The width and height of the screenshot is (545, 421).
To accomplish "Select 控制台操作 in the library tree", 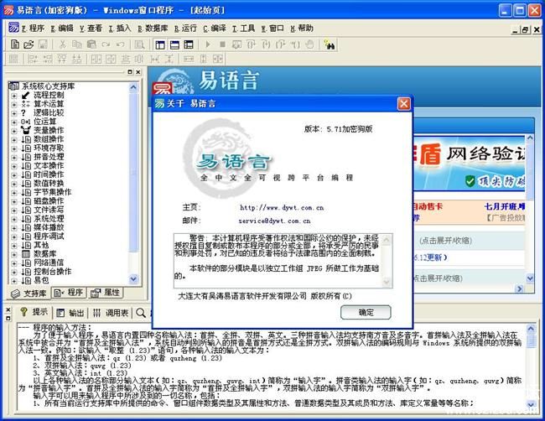I will (x=53, y=272).
